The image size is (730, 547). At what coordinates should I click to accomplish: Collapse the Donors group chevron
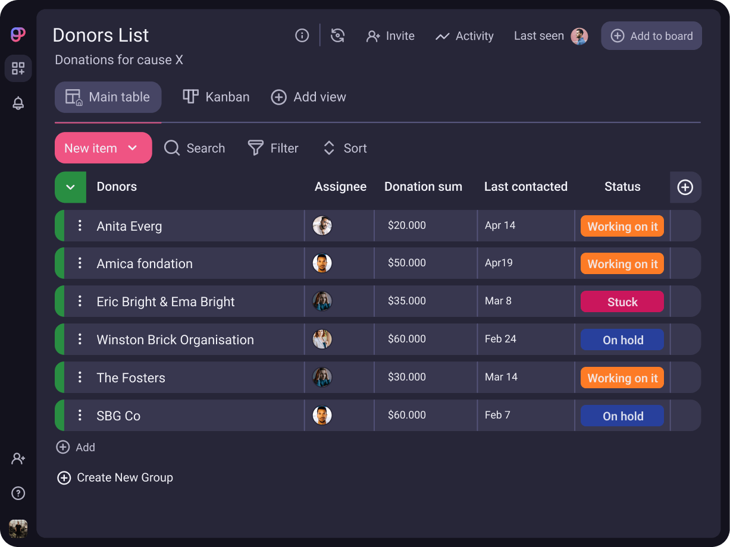pyautogui.click(x=70, y=187)
